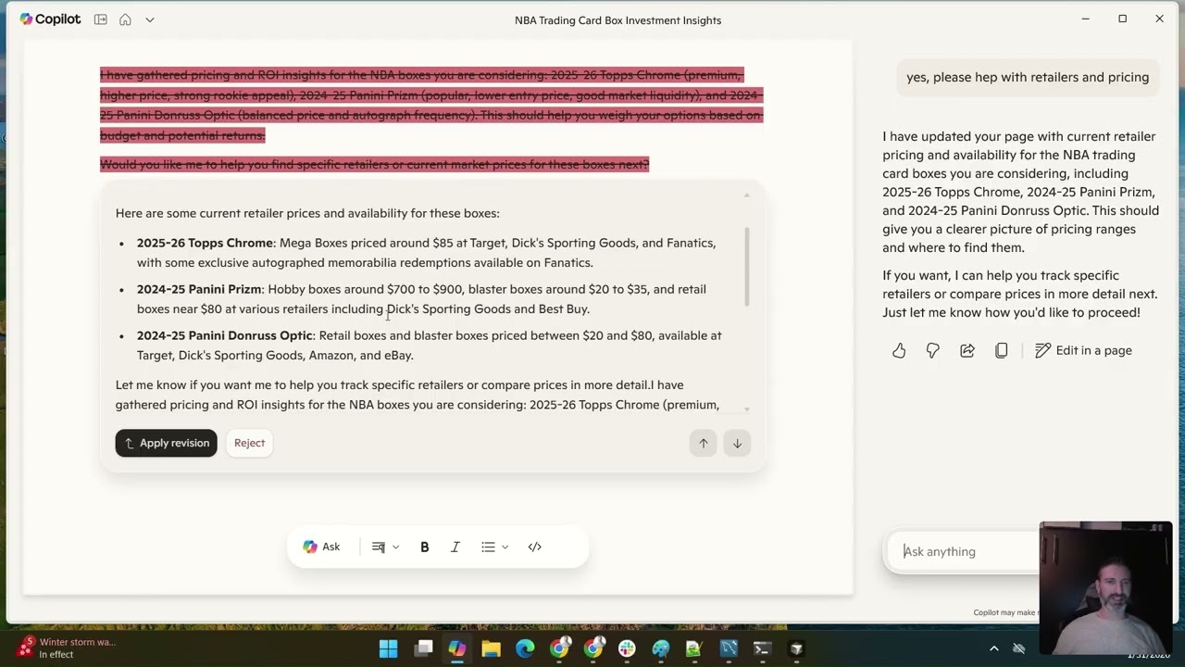Open the Windows Start menu
1185x667 pixels.
pyautogui.click(x=389, y=648)
